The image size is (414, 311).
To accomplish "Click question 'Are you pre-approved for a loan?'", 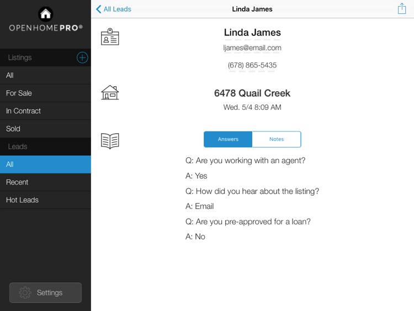I will coord(248,222).
